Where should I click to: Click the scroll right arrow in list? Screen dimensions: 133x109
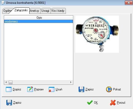pyautogui.click(x=71, y=82)
